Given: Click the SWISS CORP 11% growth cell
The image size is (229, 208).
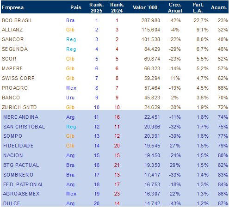Looking at the screenshot, I should click(175, 78).
